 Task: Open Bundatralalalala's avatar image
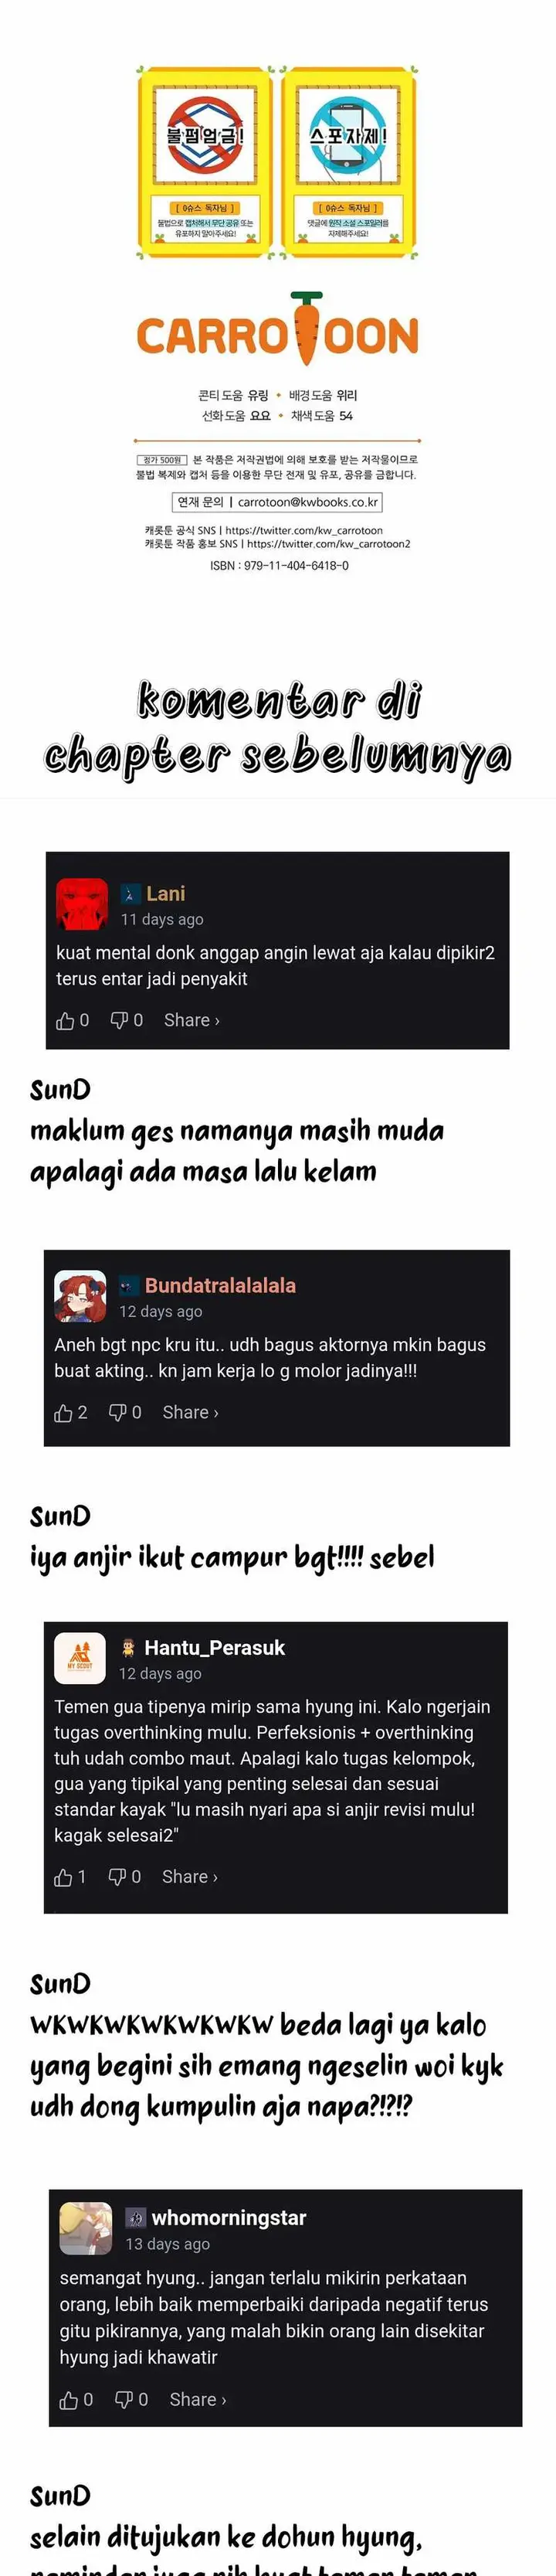(80, 1296)
